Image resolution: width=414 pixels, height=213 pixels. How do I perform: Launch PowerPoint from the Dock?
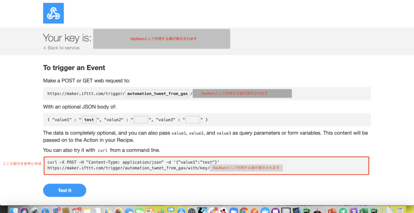tap(332, 210)
